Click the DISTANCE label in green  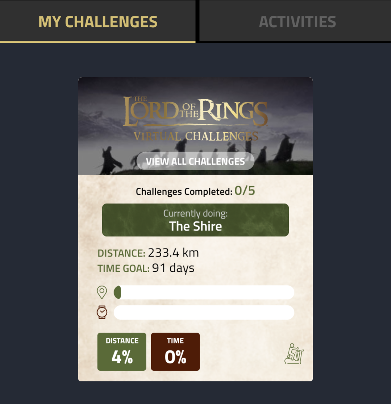[121, 253]
